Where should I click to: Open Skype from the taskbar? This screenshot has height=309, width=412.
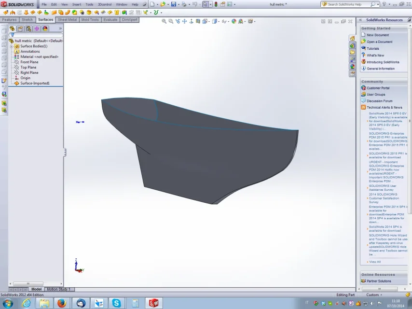[x=116, y=303]
